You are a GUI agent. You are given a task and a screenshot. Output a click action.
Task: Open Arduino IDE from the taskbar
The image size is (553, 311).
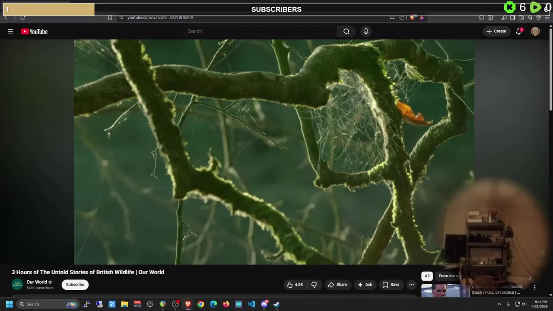point(238,304)
